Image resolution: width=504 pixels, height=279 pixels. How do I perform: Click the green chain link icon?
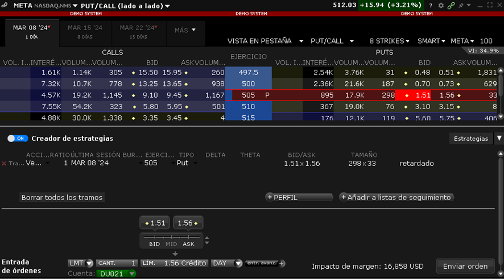(451, 6)
